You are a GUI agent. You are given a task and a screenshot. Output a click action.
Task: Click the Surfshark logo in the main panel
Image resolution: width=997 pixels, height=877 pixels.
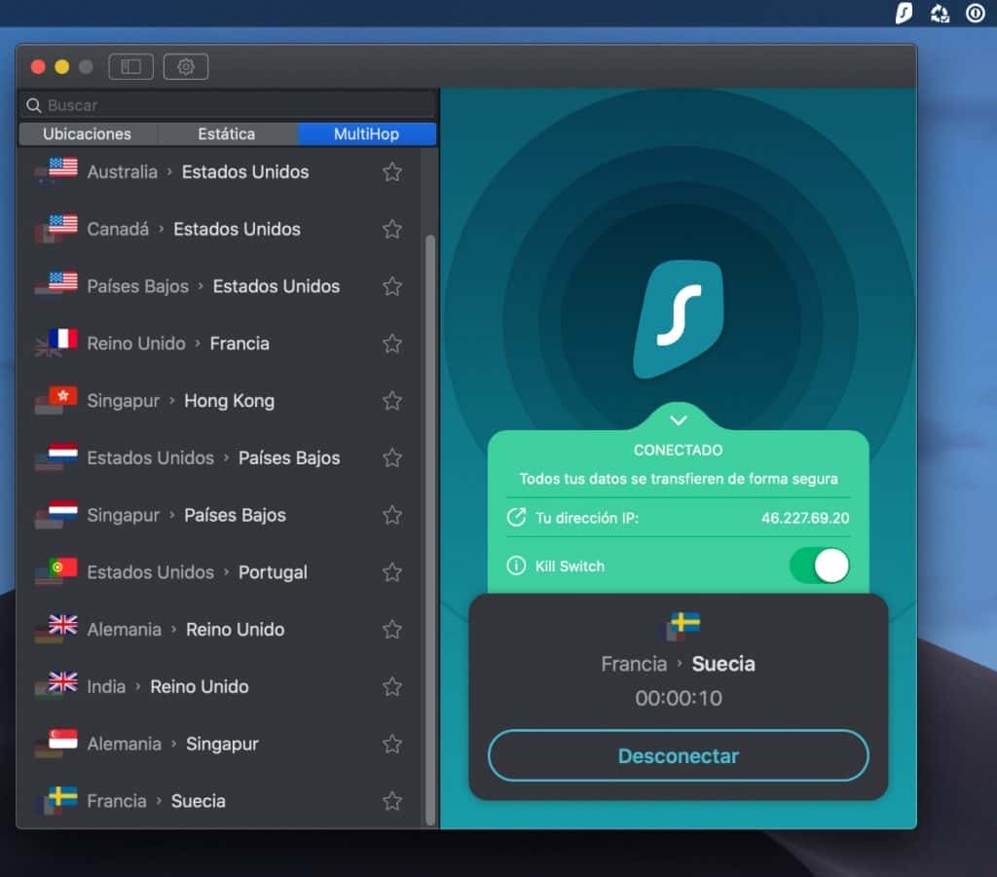pos(679,318)
